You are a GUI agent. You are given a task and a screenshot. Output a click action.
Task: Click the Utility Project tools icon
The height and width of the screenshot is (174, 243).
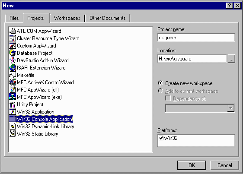click(x=13, y=104)
